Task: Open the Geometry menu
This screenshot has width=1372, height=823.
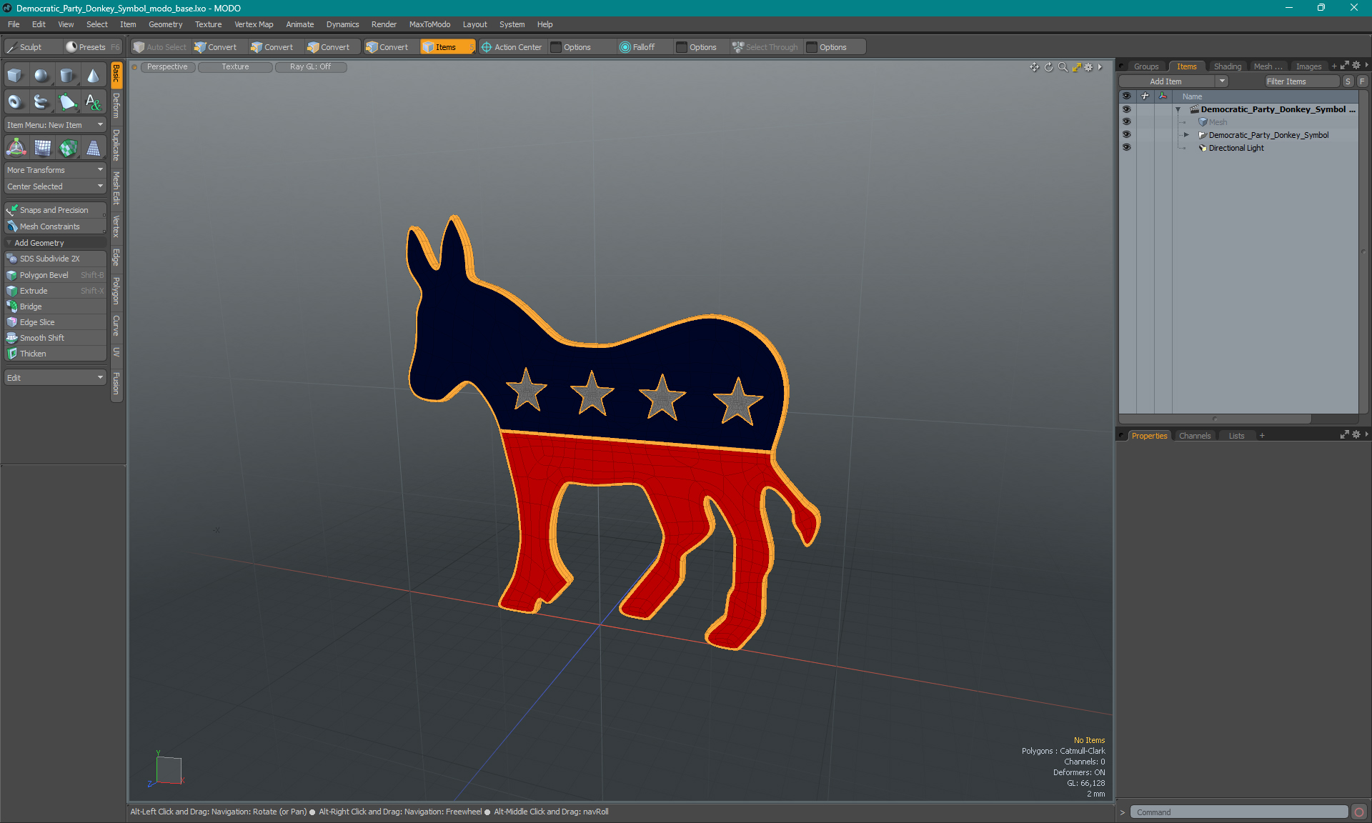Action: coord(165,24)
